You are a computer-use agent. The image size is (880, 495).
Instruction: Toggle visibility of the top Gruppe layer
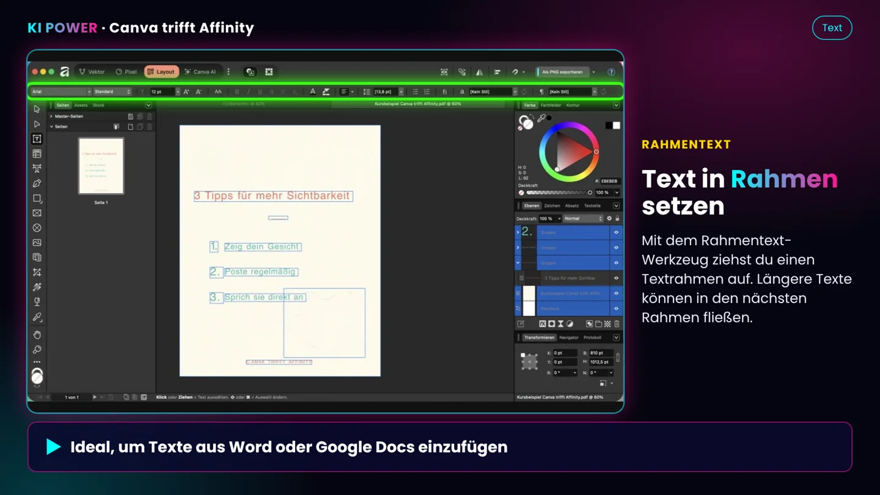(616, 232)
